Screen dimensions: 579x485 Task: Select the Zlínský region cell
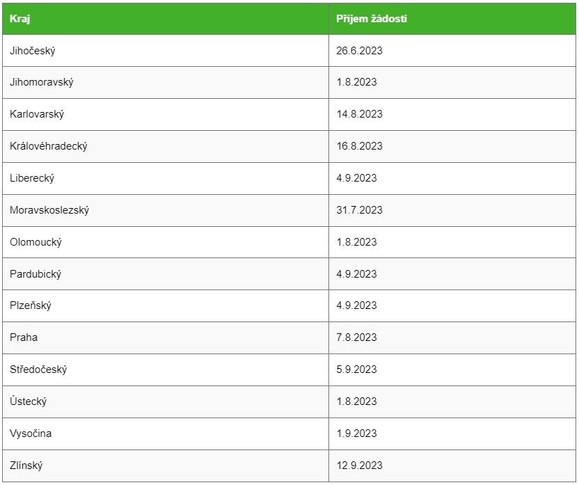[166, 466]
